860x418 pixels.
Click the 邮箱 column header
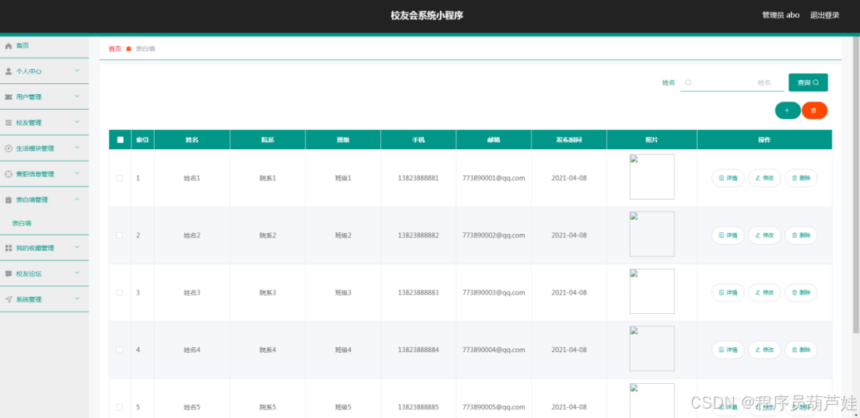tap(493, 140)
